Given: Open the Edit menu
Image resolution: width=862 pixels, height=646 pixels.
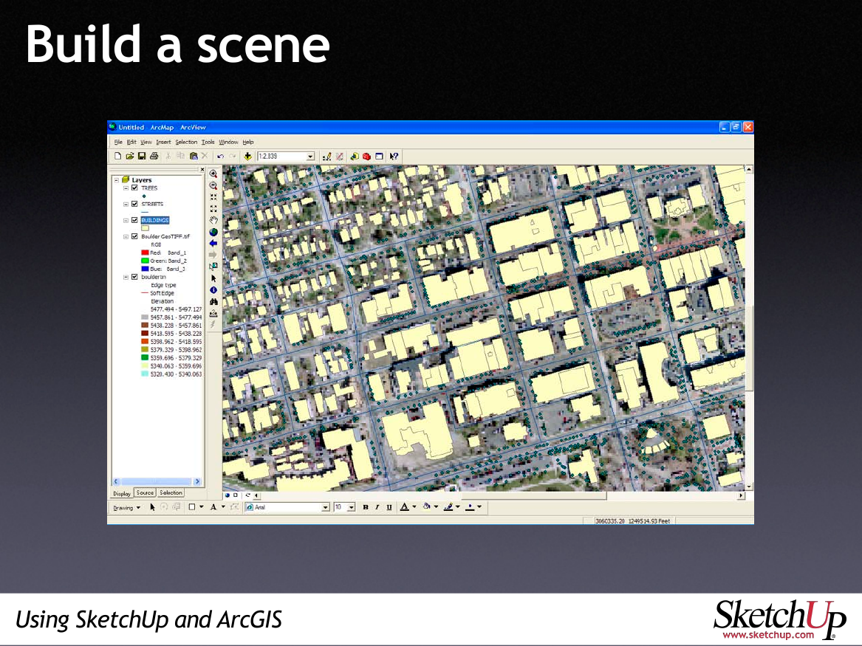Looking at the screenshot, I should [x=131, y=142].
